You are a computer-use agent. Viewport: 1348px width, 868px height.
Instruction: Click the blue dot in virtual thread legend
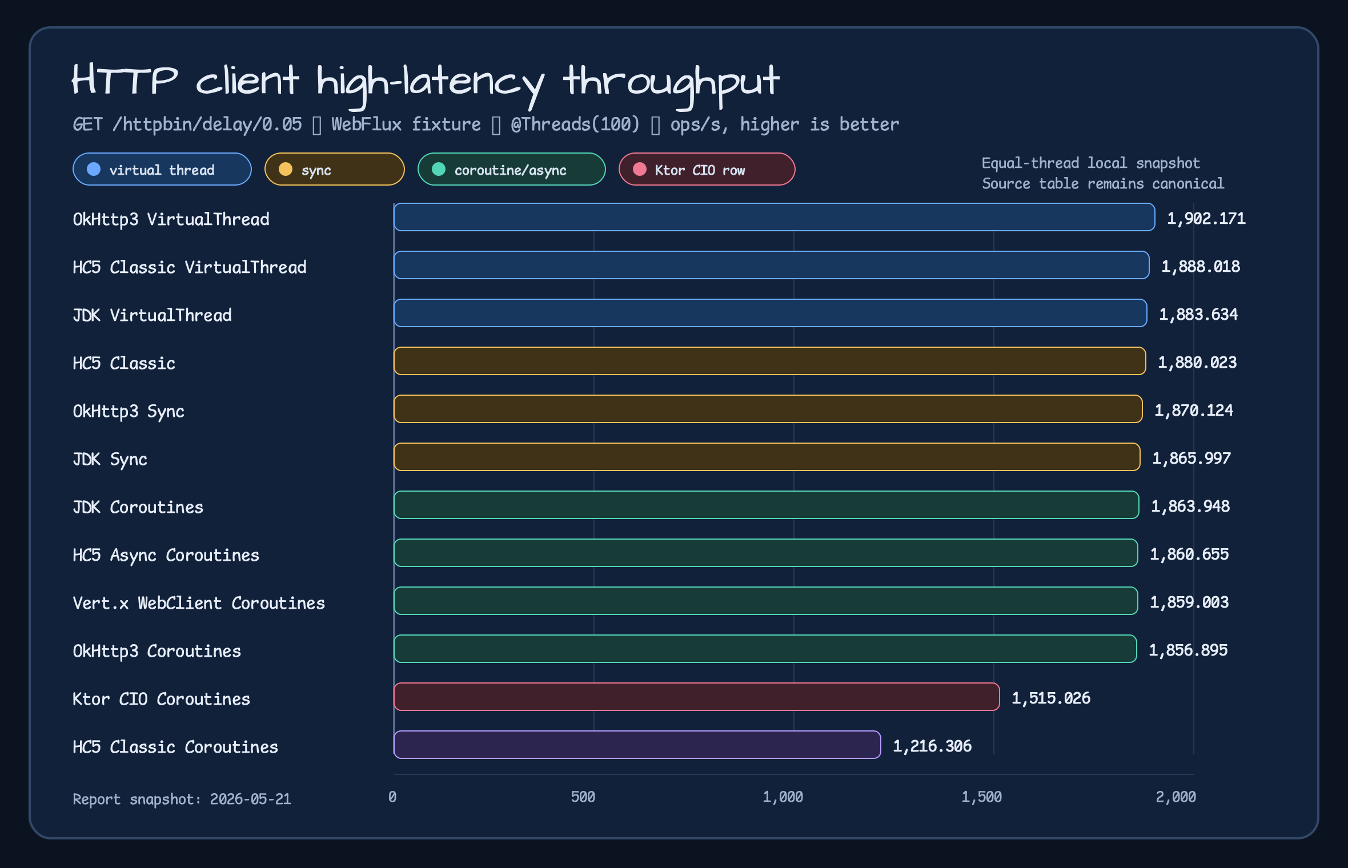(94, 169)
